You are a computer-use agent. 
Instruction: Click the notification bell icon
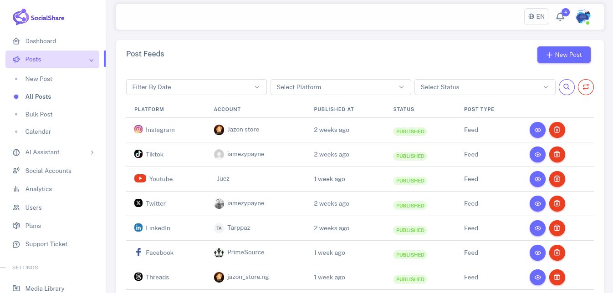coord(560,17)
